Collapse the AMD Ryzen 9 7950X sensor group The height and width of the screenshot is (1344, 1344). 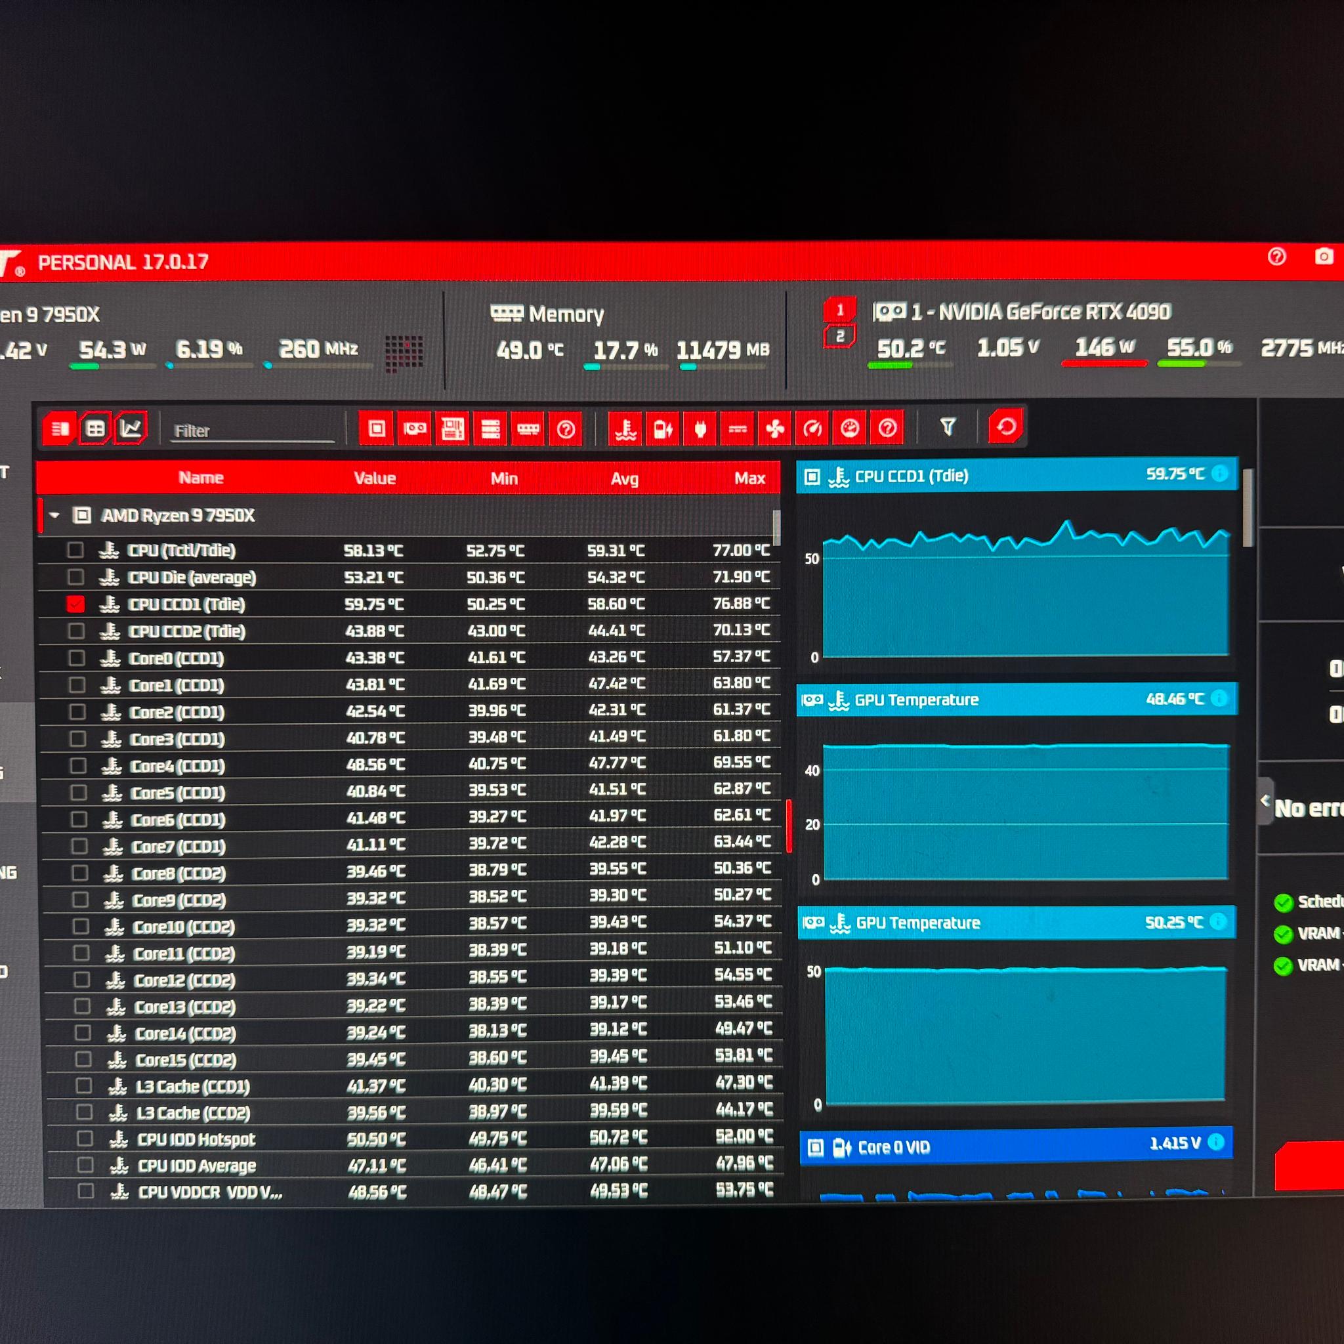(55, 515)
